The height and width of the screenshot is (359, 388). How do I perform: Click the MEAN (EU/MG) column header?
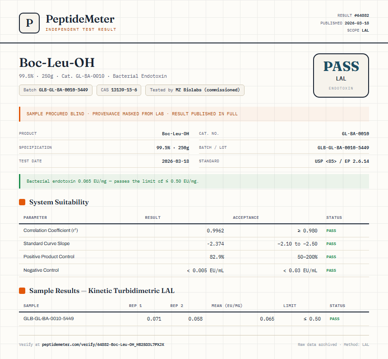coord(227,306)
